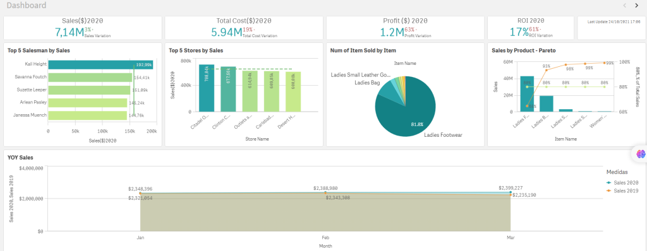The width and height of the screenshot is (647, 251).
Task: Select Sales 2019 in the Medidas legend
Action: [x=622, y=190]
